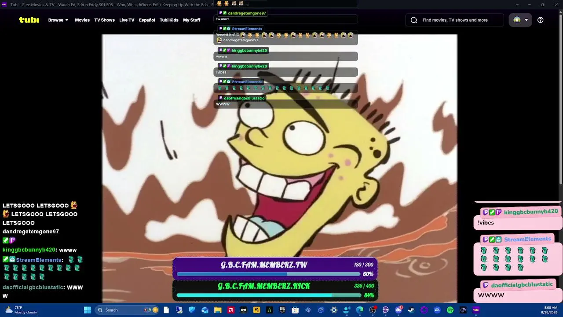Click StreamElements name in right chat
Screen dimensions: 563x317
pyautogui.click(x=527, y=239)
